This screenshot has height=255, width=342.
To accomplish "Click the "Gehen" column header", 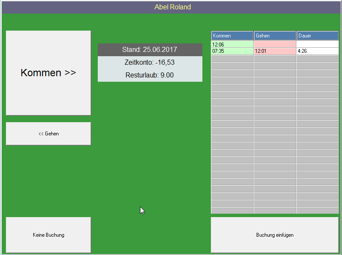I will tap(275, 35).
